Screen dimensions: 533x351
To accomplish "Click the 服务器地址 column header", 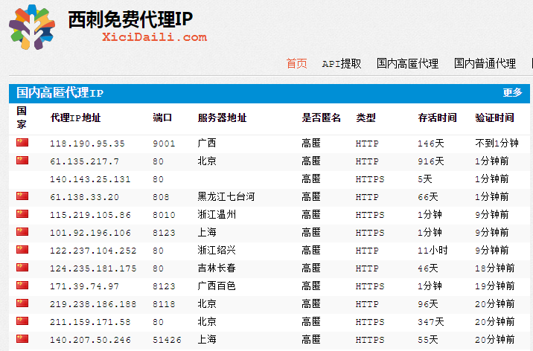I will (x=222, y=117).
